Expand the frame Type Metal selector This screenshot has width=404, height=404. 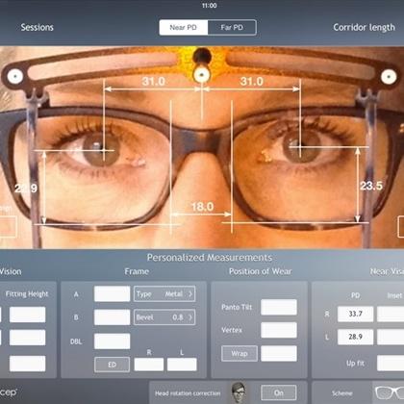(164, 293)
